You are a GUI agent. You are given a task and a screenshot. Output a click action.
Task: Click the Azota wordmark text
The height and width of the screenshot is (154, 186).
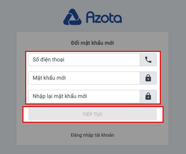click(104, 17)
